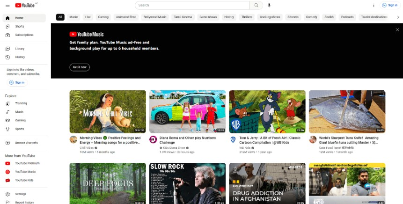Viewport: 403px width, 204px height.
Task: Open the tuna cutting video thumbnail
Action: [x=347, y=111]
